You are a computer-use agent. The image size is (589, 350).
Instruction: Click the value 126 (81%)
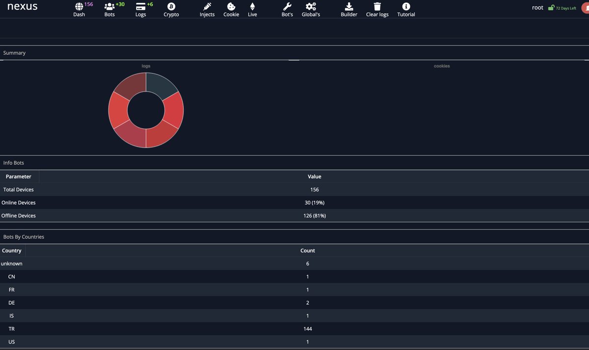(315, 216)
